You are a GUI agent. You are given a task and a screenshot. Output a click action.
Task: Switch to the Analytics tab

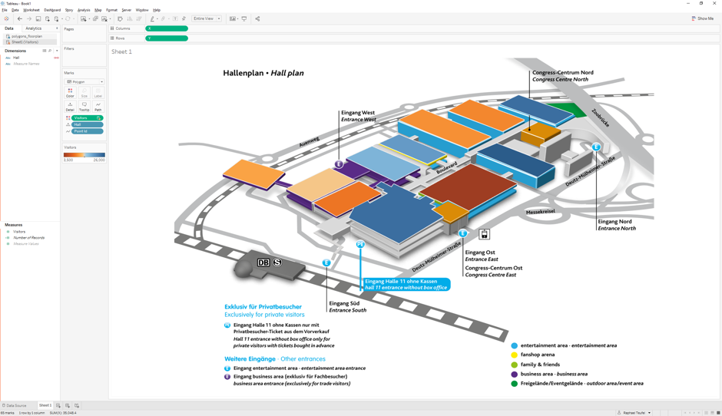pos(34,28)
